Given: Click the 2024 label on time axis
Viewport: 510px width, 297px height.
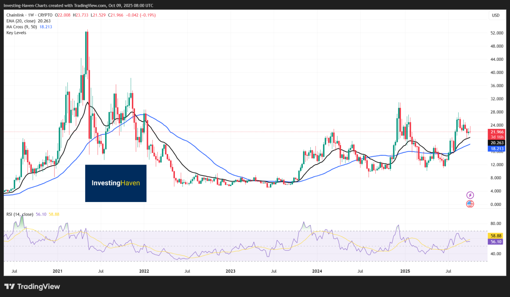Looking at the screenshot, I should (x=317, y=271).
